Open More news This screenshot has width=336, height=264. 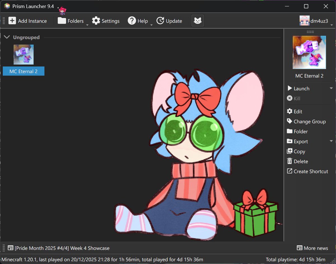(x=312, y=248)
